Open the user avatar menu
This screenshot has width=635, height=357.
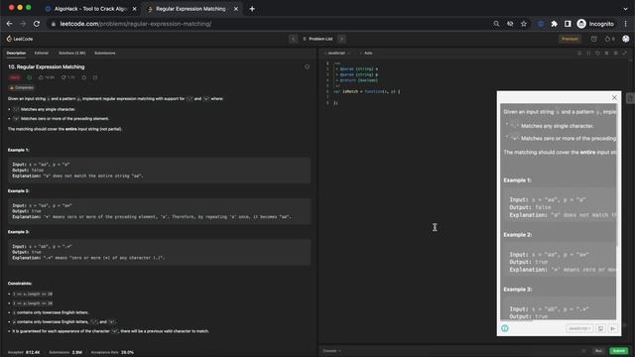[x=626, y=39]
